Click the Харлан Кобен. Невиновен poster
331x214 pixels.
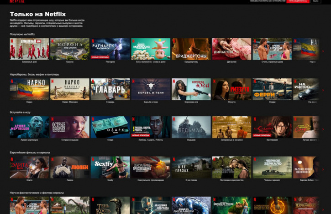click(x=306, y=168)
